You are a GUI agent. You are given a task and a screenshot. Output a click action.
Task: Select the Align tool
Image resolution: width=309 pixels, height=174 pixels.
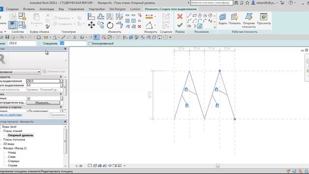pos(91,16)
